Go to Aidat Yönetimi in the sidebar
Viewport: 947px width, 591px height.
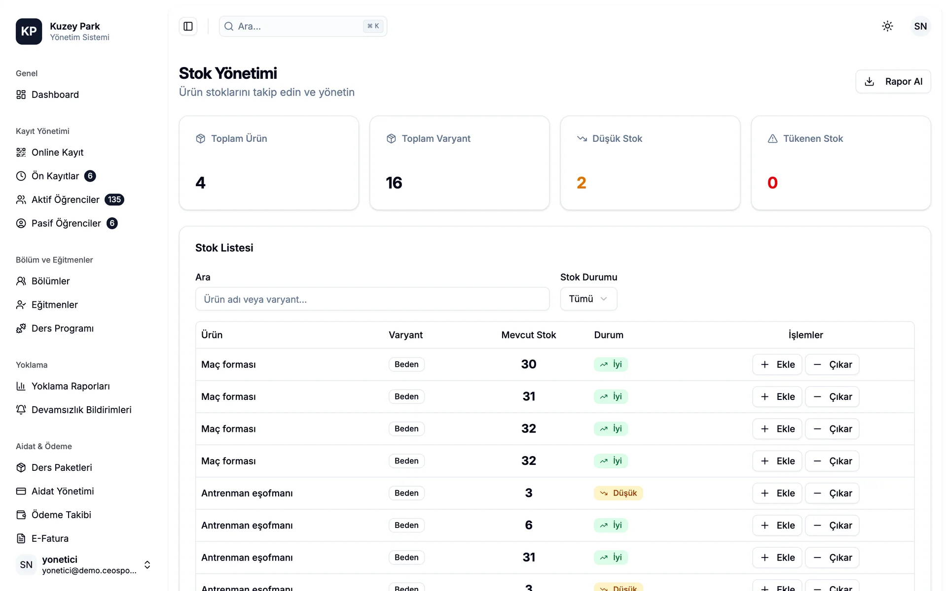[x=62, y=491]
